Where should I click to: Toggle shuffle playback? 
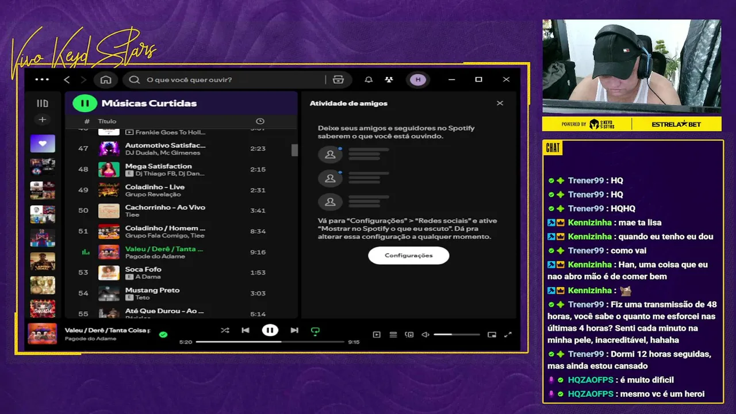(x=225, y=331)
